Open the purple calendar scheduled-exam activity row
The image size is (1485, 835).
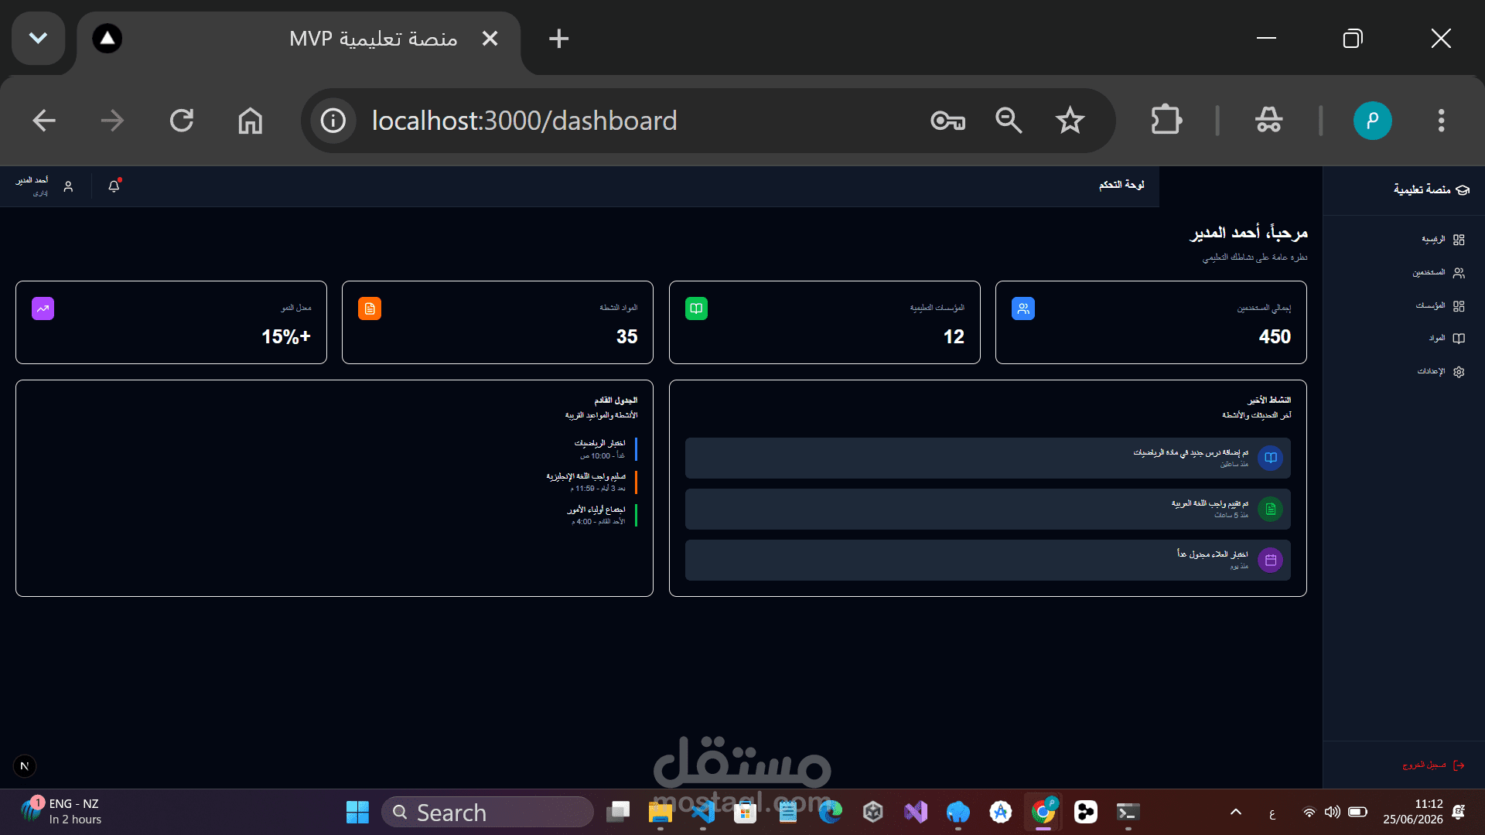tap(988, 561)
